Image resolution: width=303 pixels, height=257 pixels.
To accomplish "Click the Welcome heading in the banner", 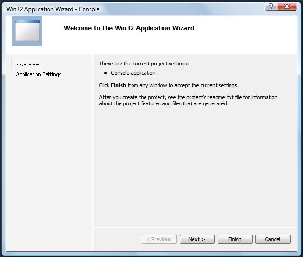I will (x=129, y=28).
